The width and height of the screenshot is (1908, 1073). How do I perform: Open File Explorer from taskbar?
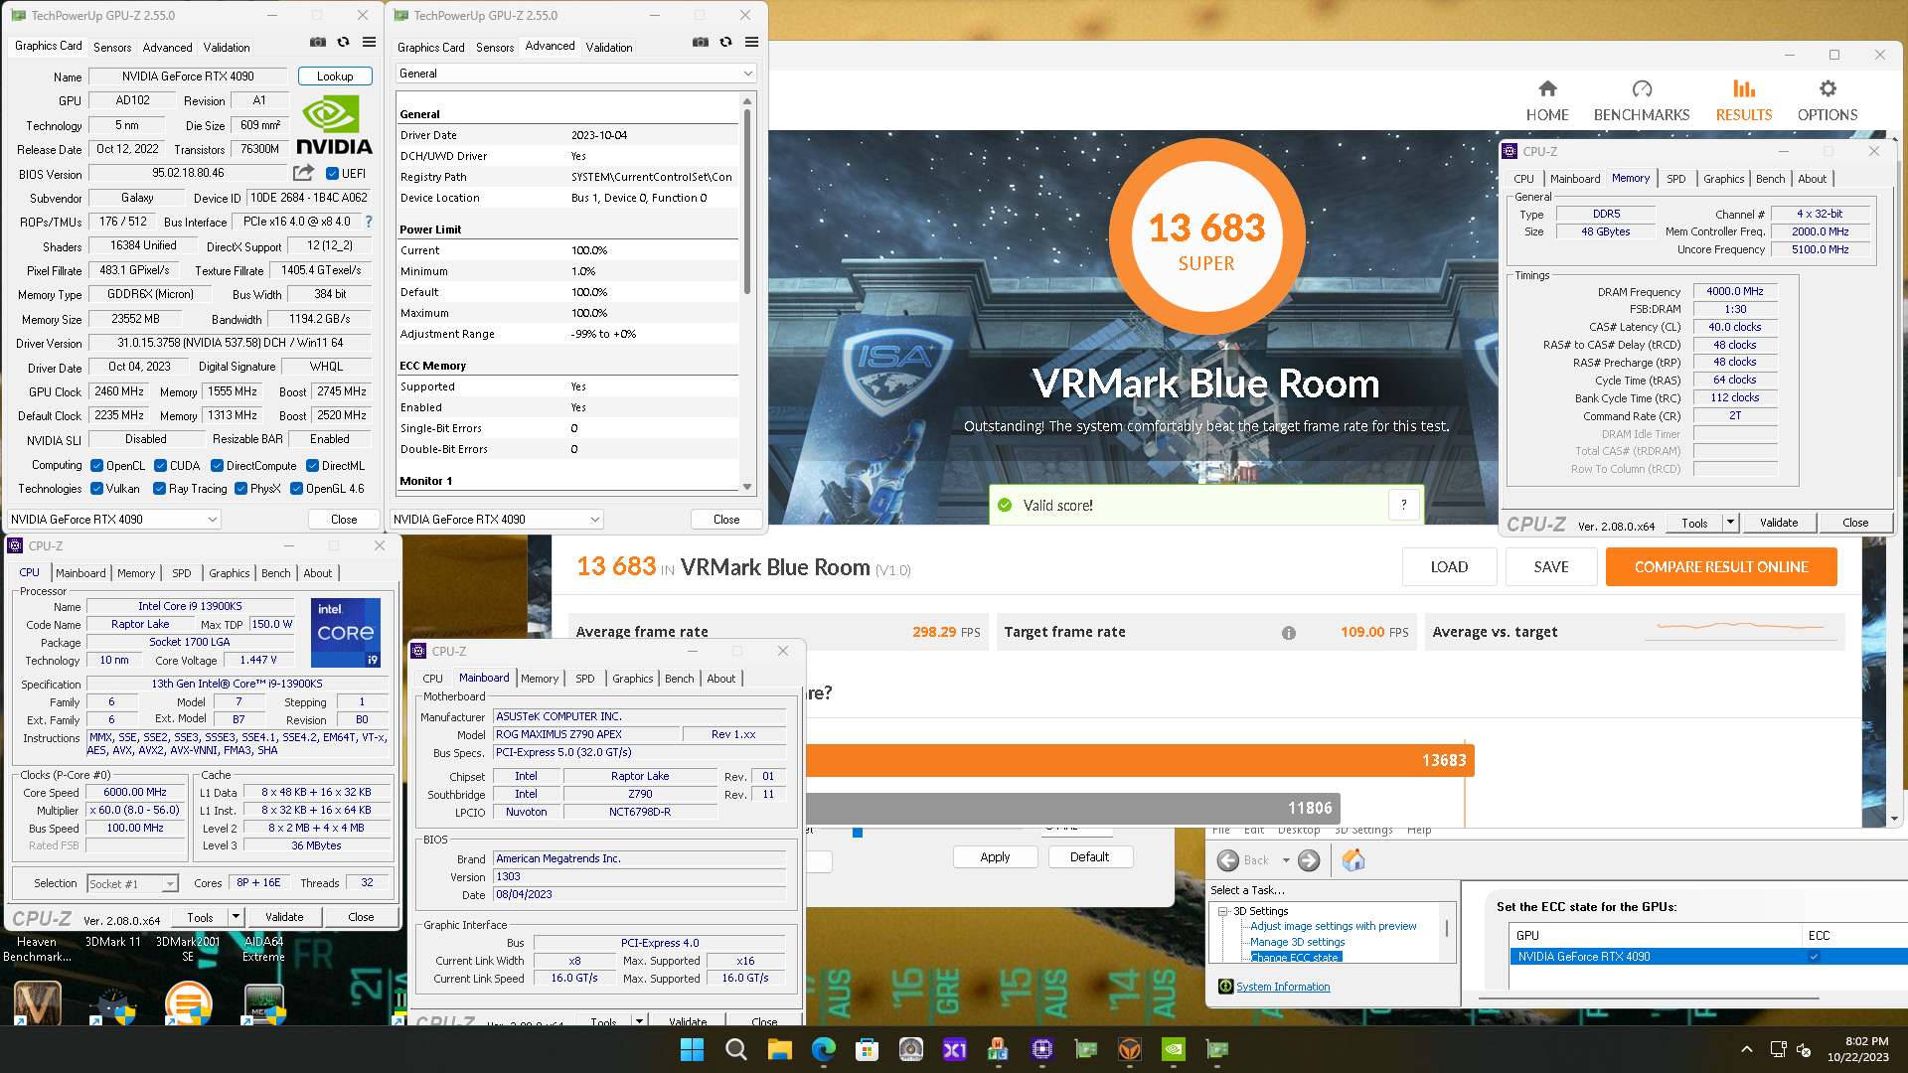click(779, 1049)
